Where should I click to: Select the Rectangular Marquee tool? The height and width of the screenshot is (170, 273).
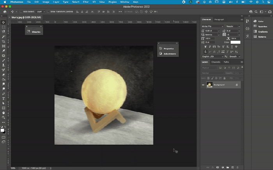point(3,27)
